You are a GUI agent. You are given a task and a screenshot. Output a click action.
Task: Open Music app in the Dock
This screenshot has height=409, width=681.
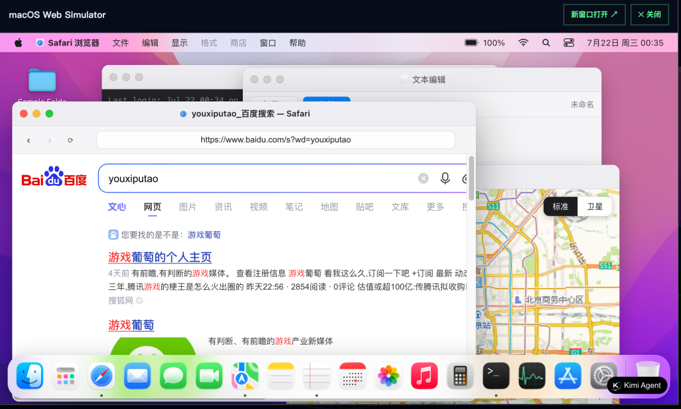[424, 376]
